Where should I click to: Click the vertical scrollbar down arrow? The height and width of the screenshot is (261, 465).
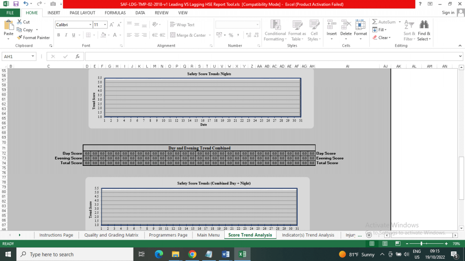(x=461, y=228)
